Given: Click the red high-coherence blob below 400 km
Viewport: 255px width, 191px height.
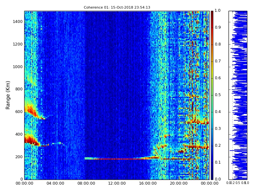Looking at the screenshot, I should tap(32, 141).
